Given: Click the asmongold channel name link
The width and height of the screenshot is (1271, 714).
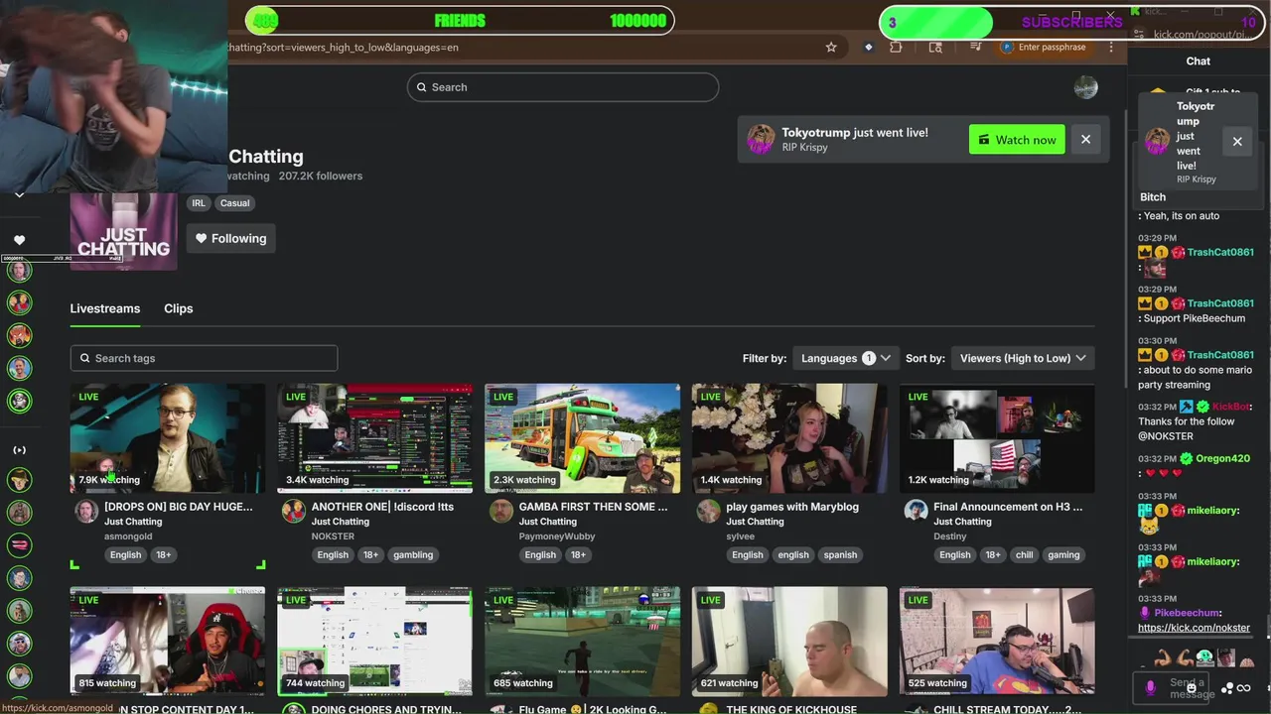Looking at the screenshot, I should click(x=127, y=536).
